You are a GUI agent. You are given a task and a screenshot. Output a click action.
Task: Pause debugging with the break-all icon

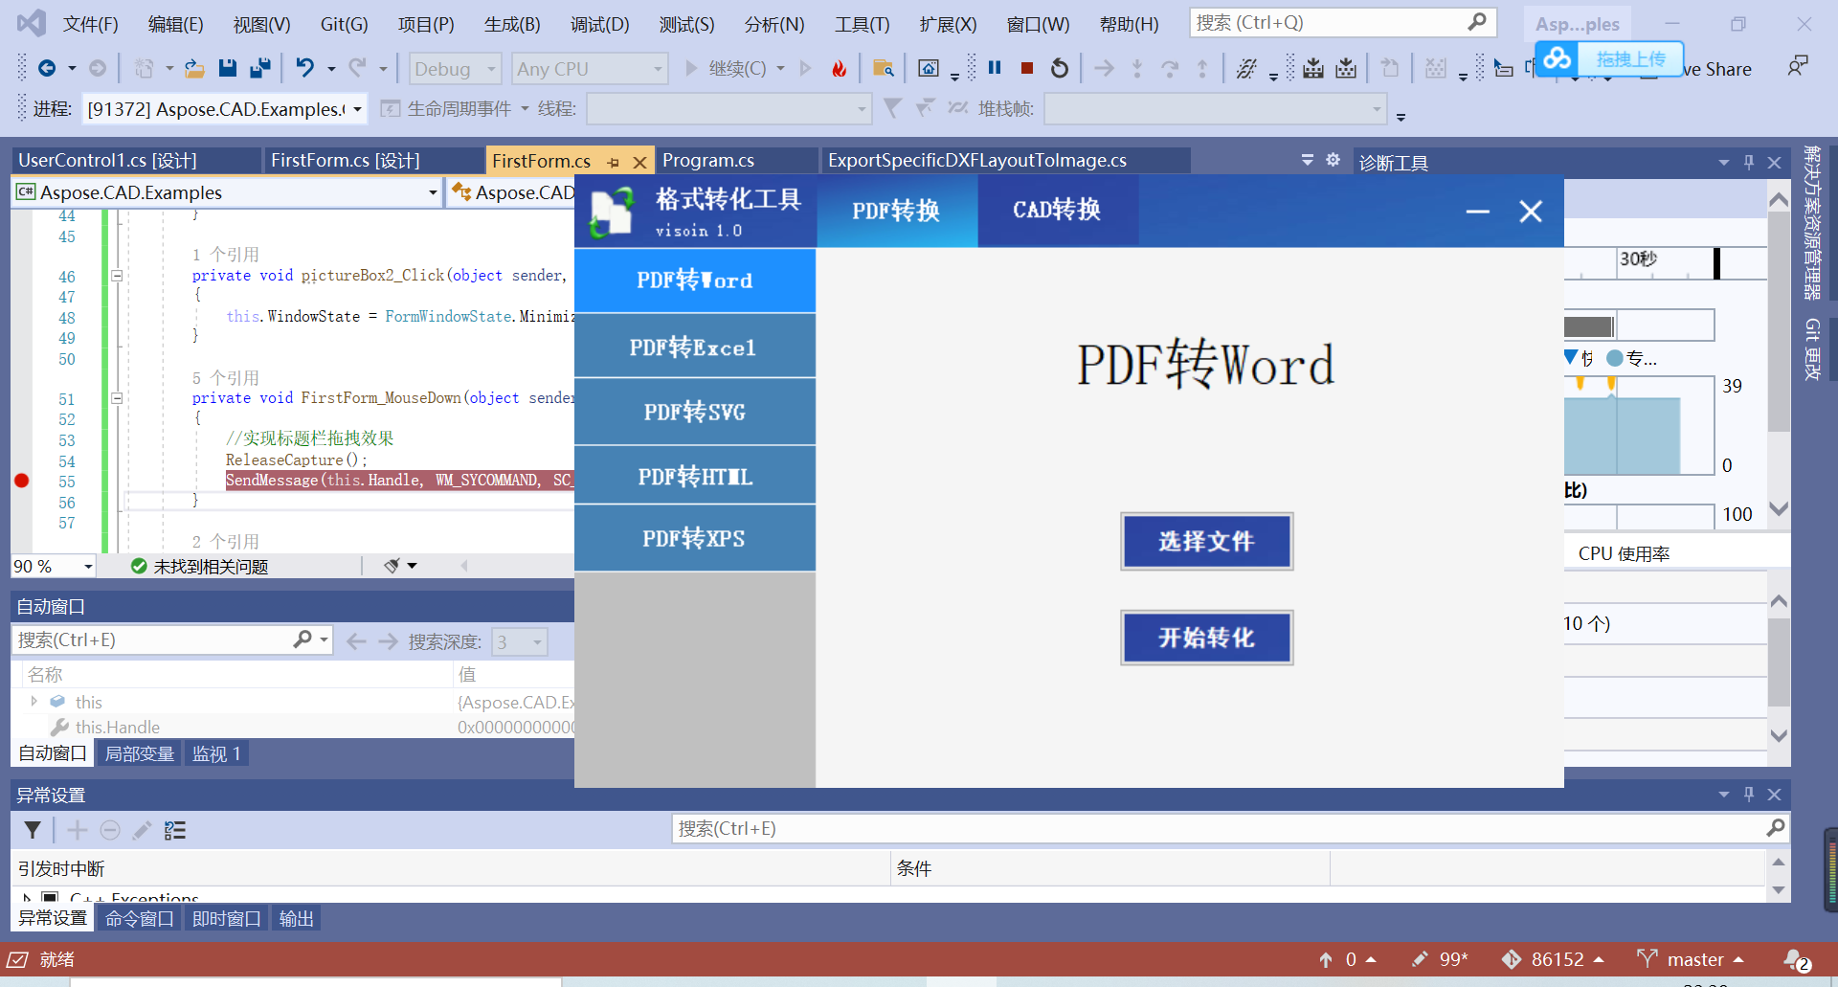click(x=995, y=68)
